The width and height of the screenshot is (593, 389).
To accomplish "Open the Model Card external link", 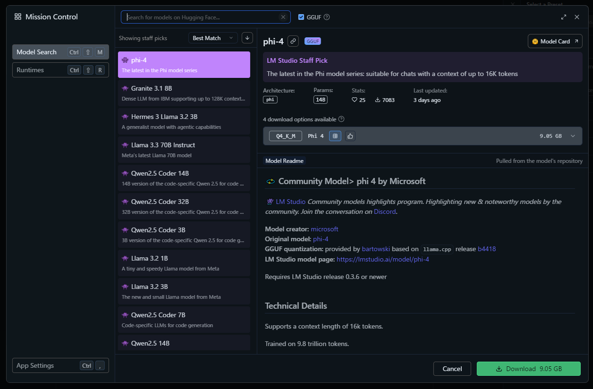I will (x=555, y=42).
